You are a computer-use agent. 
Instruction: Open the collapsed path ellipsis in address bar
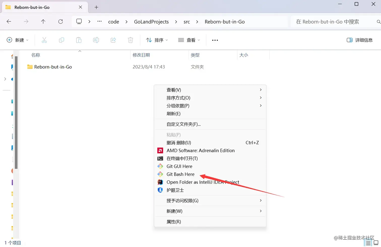[100, 21]
